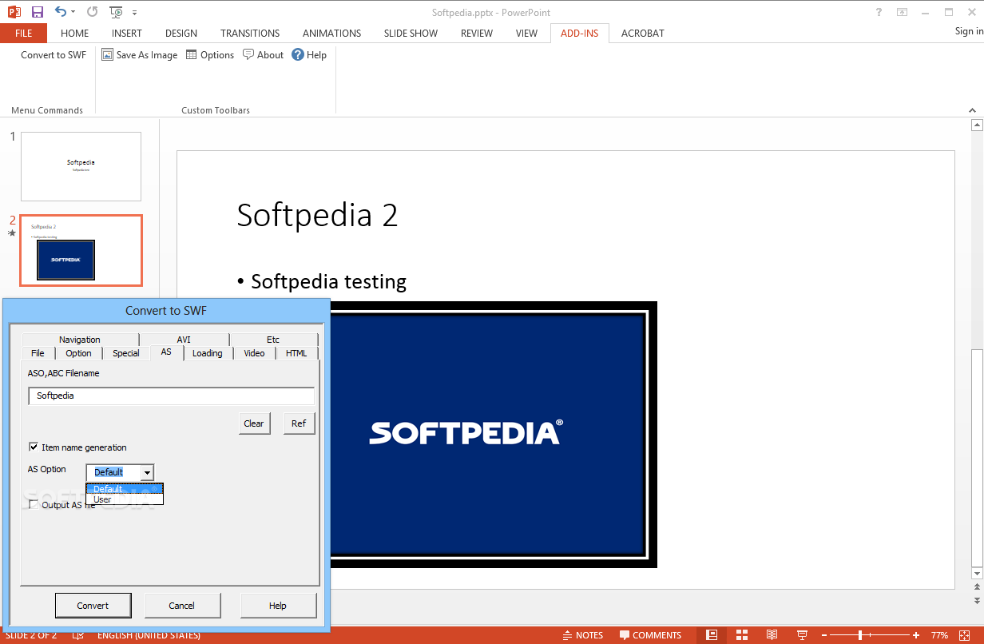Click Convert to SWF ribbon command

(x=54, y=55)
